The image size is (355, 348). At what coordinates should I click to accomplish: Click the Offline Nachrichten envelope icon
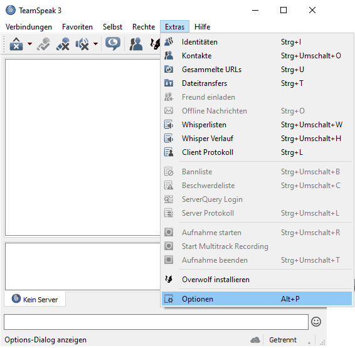(169, 111)
